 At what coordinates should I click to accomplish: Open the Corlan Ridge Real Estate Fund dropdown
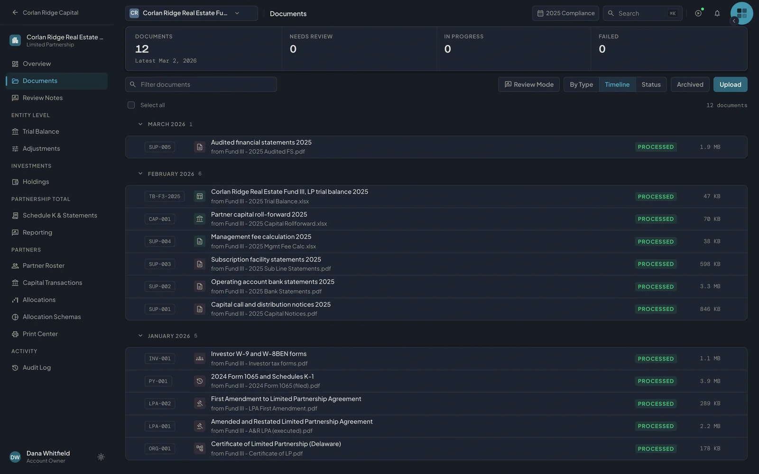coord(192,13)
